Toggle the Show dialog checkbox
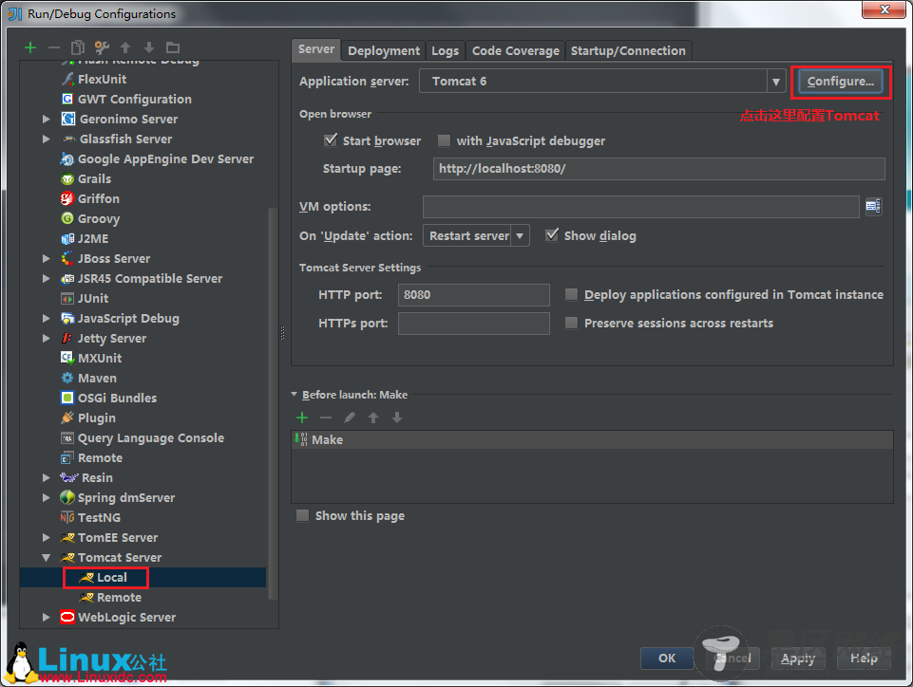913x687 pixels. pos(551,235)
